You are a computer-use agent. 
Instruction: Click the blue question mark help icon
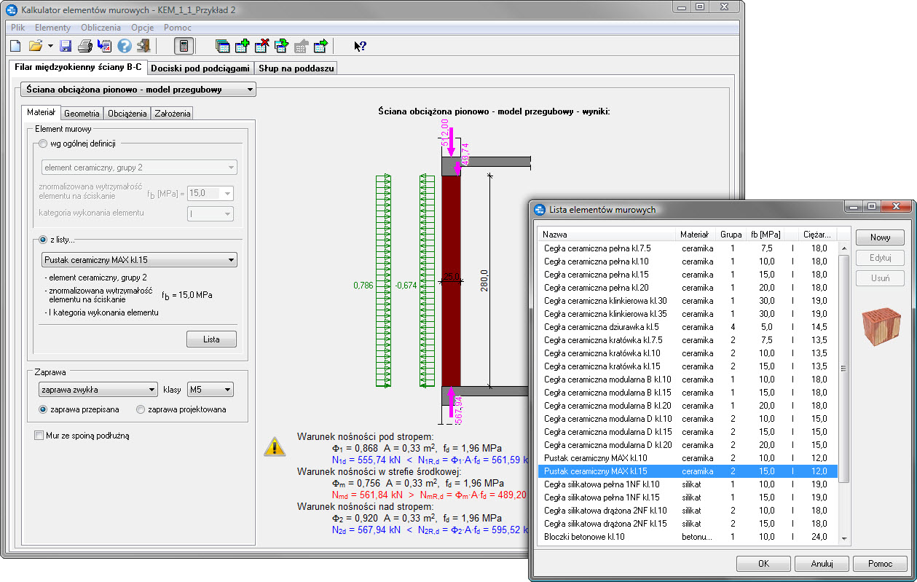click(125, 46)
